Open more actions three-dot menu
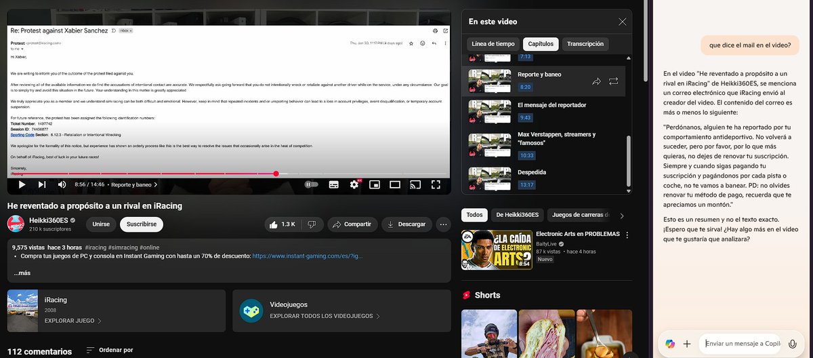 click(443, 224)
